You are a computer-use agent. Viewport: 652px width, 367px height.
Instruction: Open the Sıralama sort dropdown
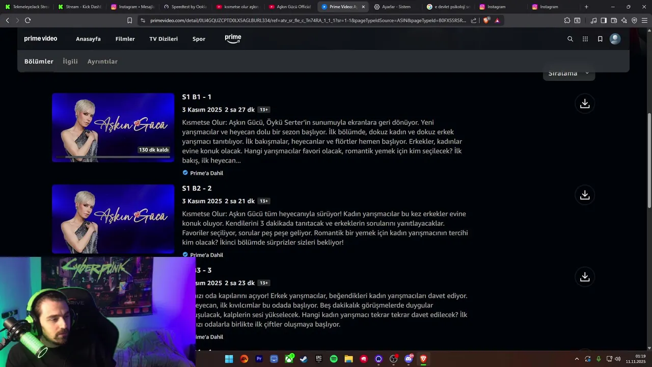(x=569, y=73)
